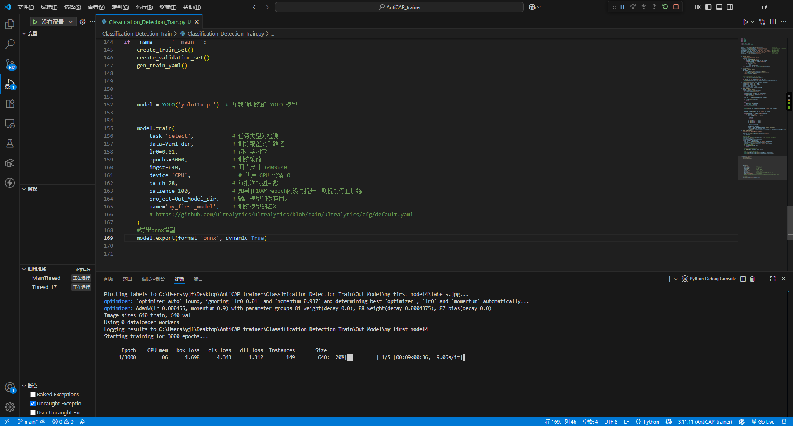793x426 pixels.
Task: Open the Extensions view
Action: pyautogui.click(x=10, y=104)
